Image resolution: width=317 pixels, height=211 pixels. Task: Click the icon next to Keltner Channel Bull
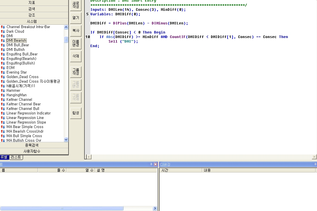[x=3, y=109]
